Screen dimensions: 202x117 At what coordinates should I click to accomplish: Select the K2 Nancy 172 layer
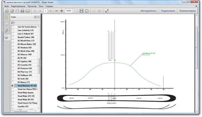(24, 82)
